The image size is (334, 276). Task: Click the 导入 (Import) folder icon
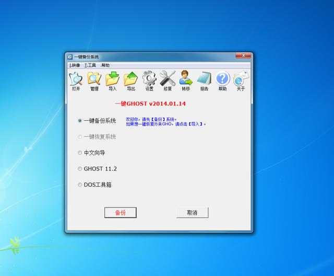click(x=112, y=79)
